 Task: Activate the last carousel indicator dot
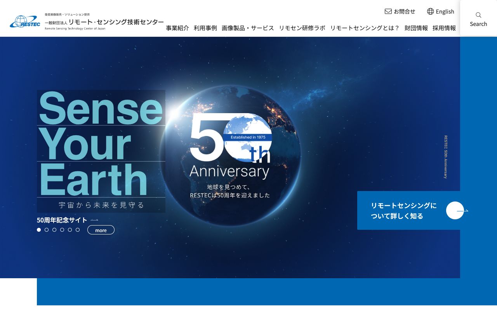click(x=78, y=230)
